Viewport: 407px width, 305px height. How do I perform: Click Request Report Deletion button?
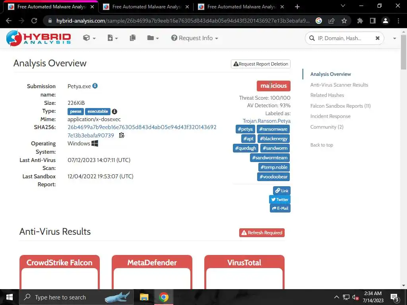pyautogui.click(x=261, y=64)
